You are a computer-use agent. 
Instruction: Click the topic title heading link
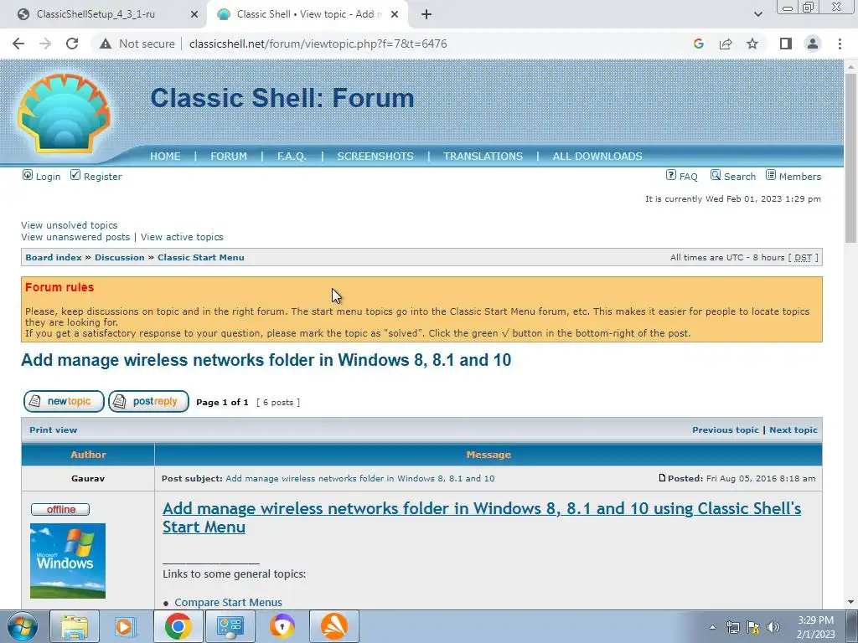point(266,360)
